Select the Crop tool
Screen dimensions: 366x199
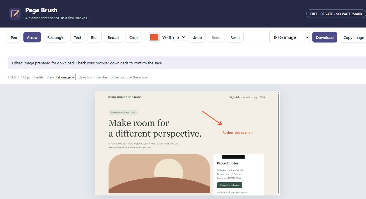click(x=134, y=37)
